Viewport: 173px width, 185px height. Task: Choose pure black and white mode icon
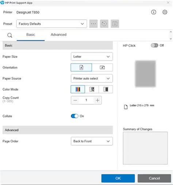(106, 89)
